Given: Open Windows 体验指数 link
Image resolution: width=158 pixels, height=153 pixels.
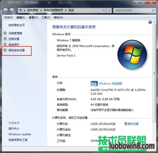Looking at the screenshot, I should pyautogui.click(x=110, y=84).
